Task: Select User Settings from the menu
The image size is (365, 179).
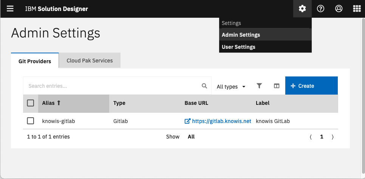Action: [x=265, y=47]
